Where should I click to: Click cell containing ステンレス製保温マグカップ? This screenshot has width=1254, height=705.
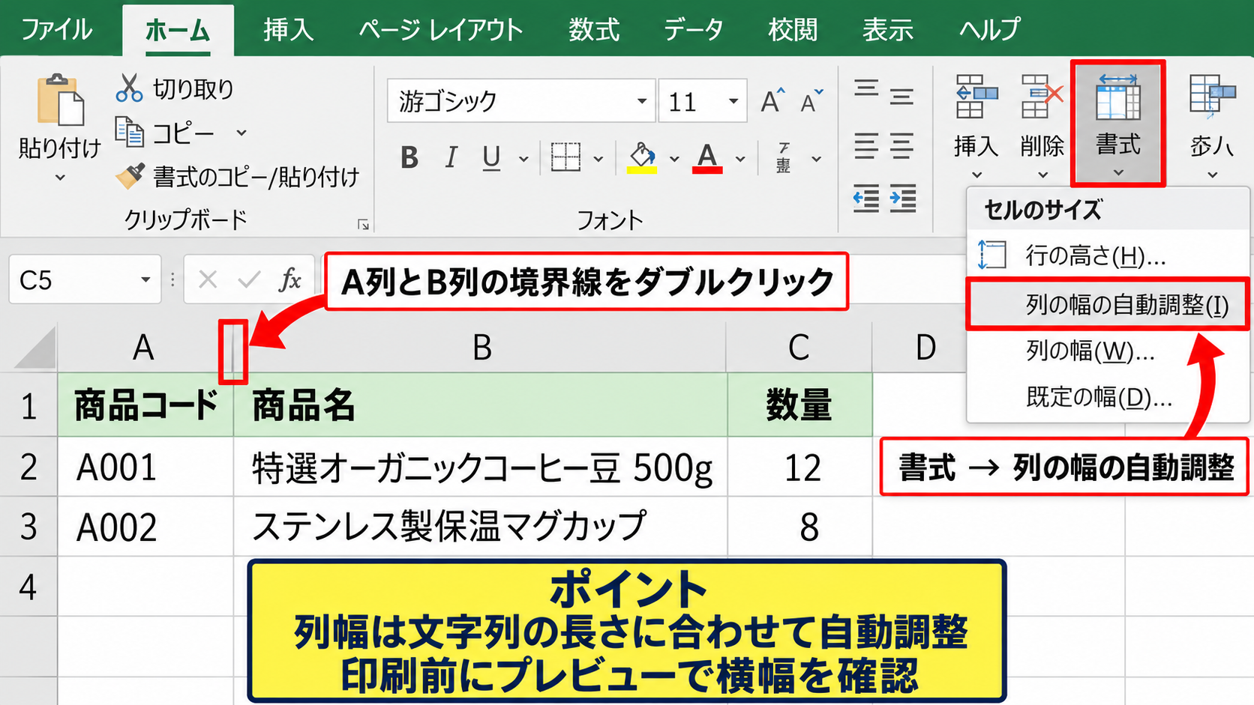tap(480, 526)
